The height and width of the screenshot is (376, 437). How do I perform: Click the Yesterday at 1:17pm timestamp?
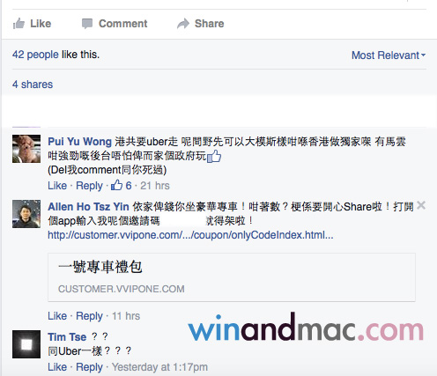pyautogui.click(x=159, y=367)
